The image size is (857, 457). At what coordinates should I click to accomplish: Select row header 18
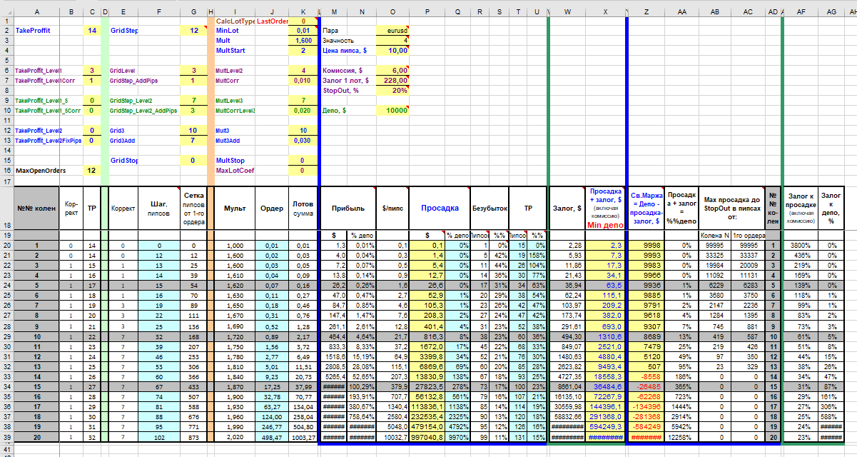point(6,208)
